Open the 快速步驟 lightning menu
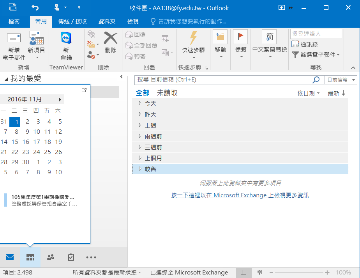360x278 pixels. click(193, 45)
